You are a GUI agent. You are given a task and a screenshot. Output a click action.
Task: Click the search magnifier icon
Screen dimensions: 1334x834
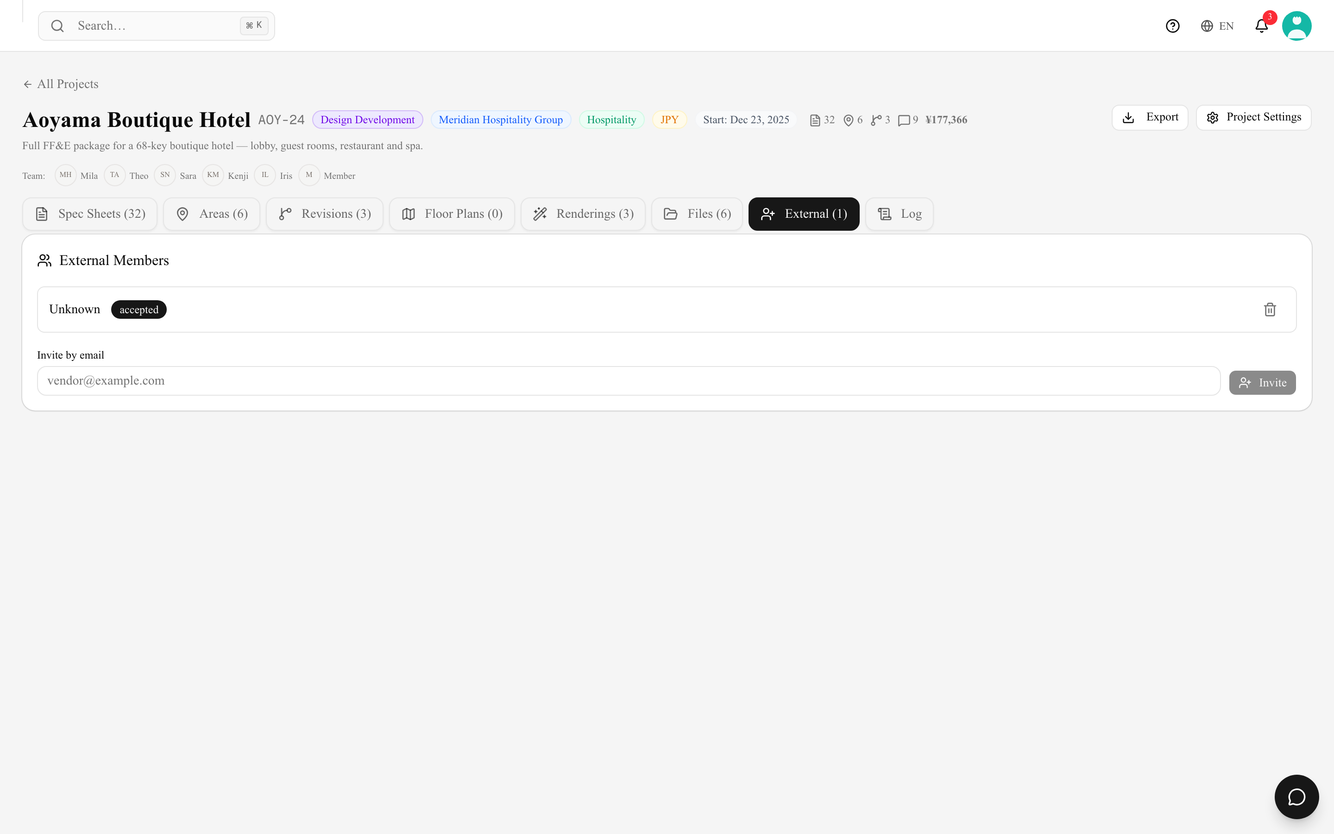(57, 26)
